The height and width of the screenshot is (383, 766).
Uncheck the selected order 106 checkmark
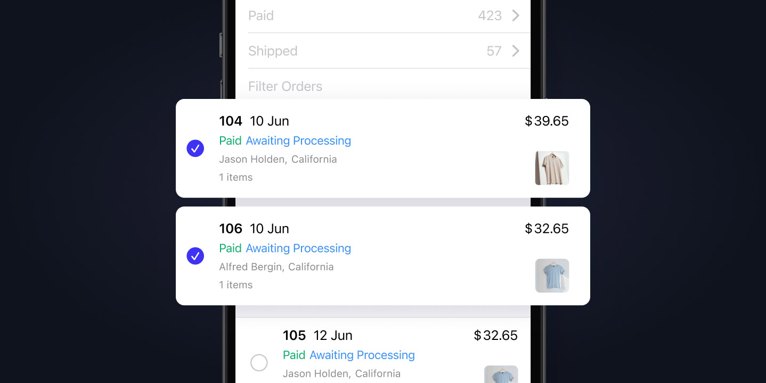pos(195,256)
